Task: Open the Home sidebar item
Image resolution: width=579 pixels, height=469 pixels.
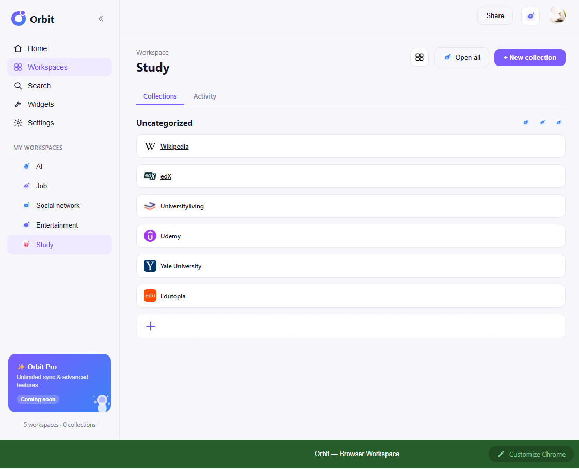Action: click(59, 48)
